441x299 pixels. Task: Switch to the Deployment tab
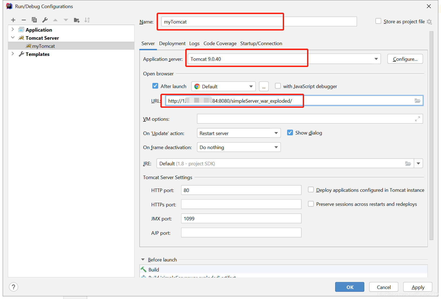point(172,43)
